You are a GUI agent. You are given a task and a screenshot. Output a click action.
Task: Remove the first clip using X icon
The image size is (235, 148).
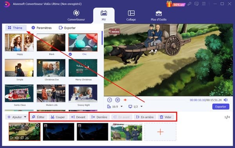(x=37, y=126)
